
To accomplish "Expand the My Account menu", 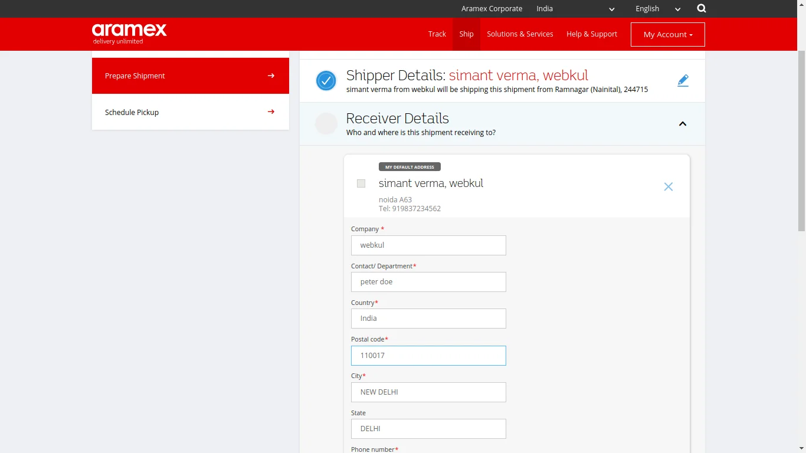I will click(x=668, y=34).
